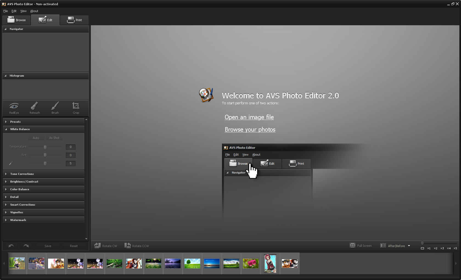
Task: Open the About menu
Action: [34, 11]
